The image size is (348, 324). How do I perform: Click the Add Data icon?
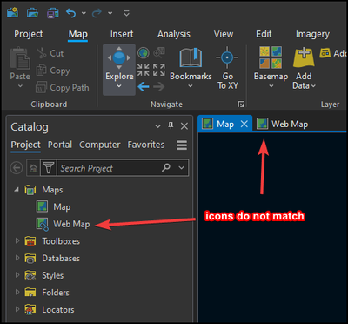pyautogui.click(x=304, y=57)
